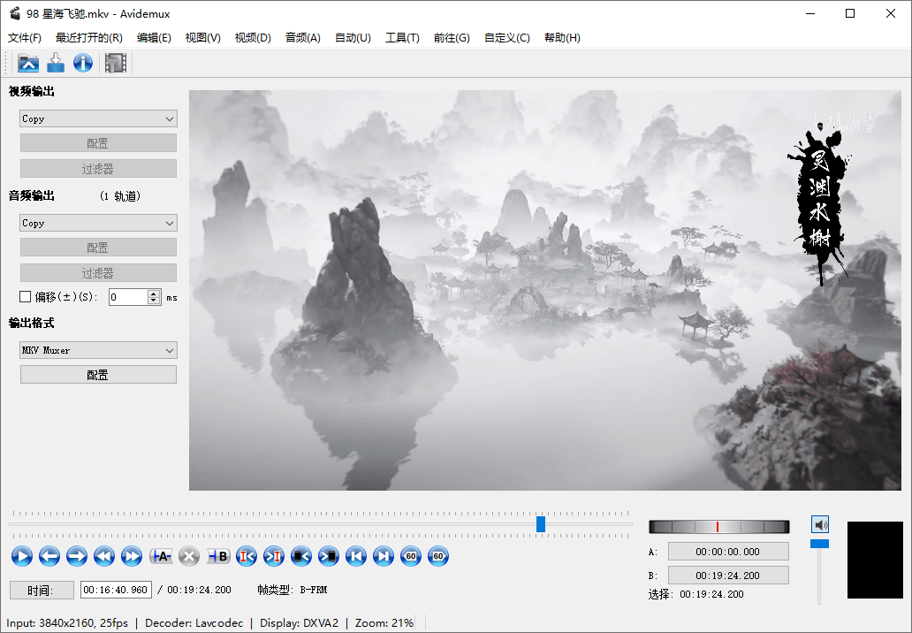
Task: Show file information via the info icon
Action: pos(82,63)
